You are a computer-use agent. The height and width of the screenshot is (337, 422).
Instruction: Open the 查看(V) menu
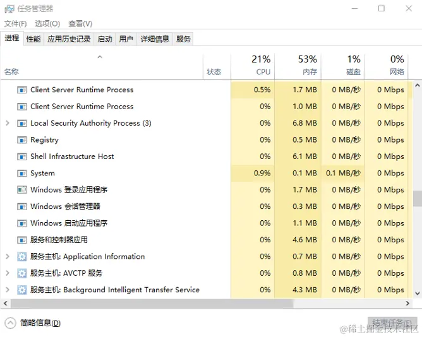point(80,24)
